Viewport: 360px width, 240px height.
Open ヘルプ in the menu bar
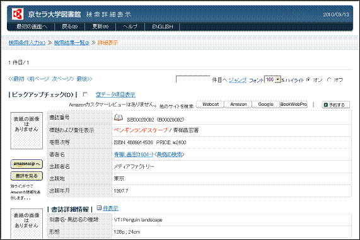[x=130, y=26]
